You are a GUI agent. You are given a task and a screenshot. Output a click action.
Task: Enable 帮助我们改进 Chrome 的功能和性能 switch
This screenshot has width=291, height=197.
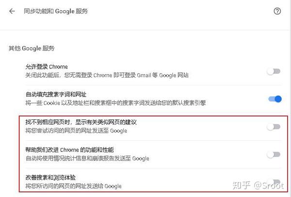(274, 154)
